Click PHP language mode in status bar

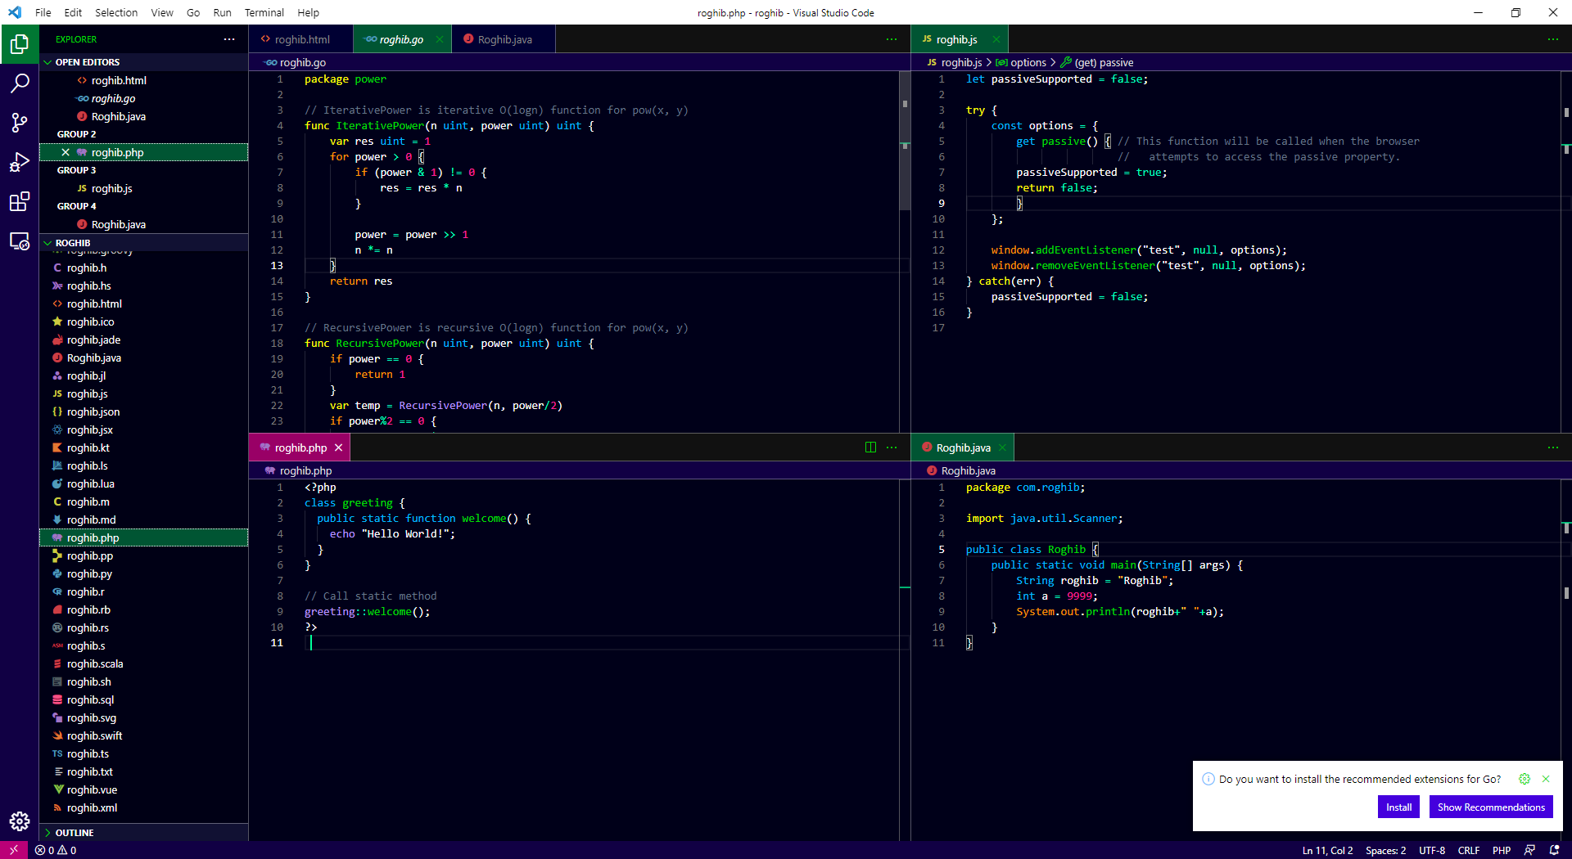click(x=1502, y=850)
